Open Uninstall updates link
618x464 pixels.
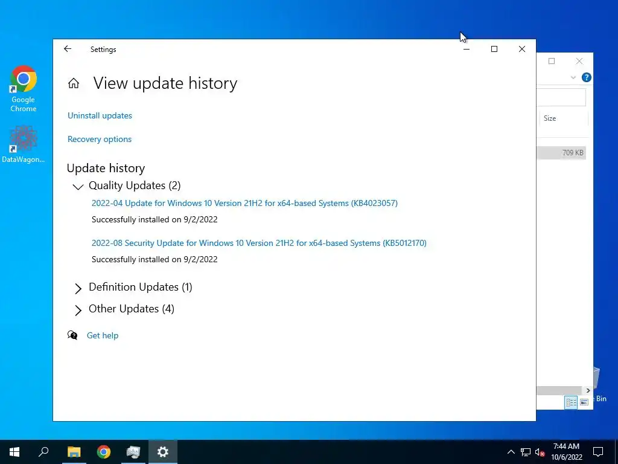click(x=100, y=115)
